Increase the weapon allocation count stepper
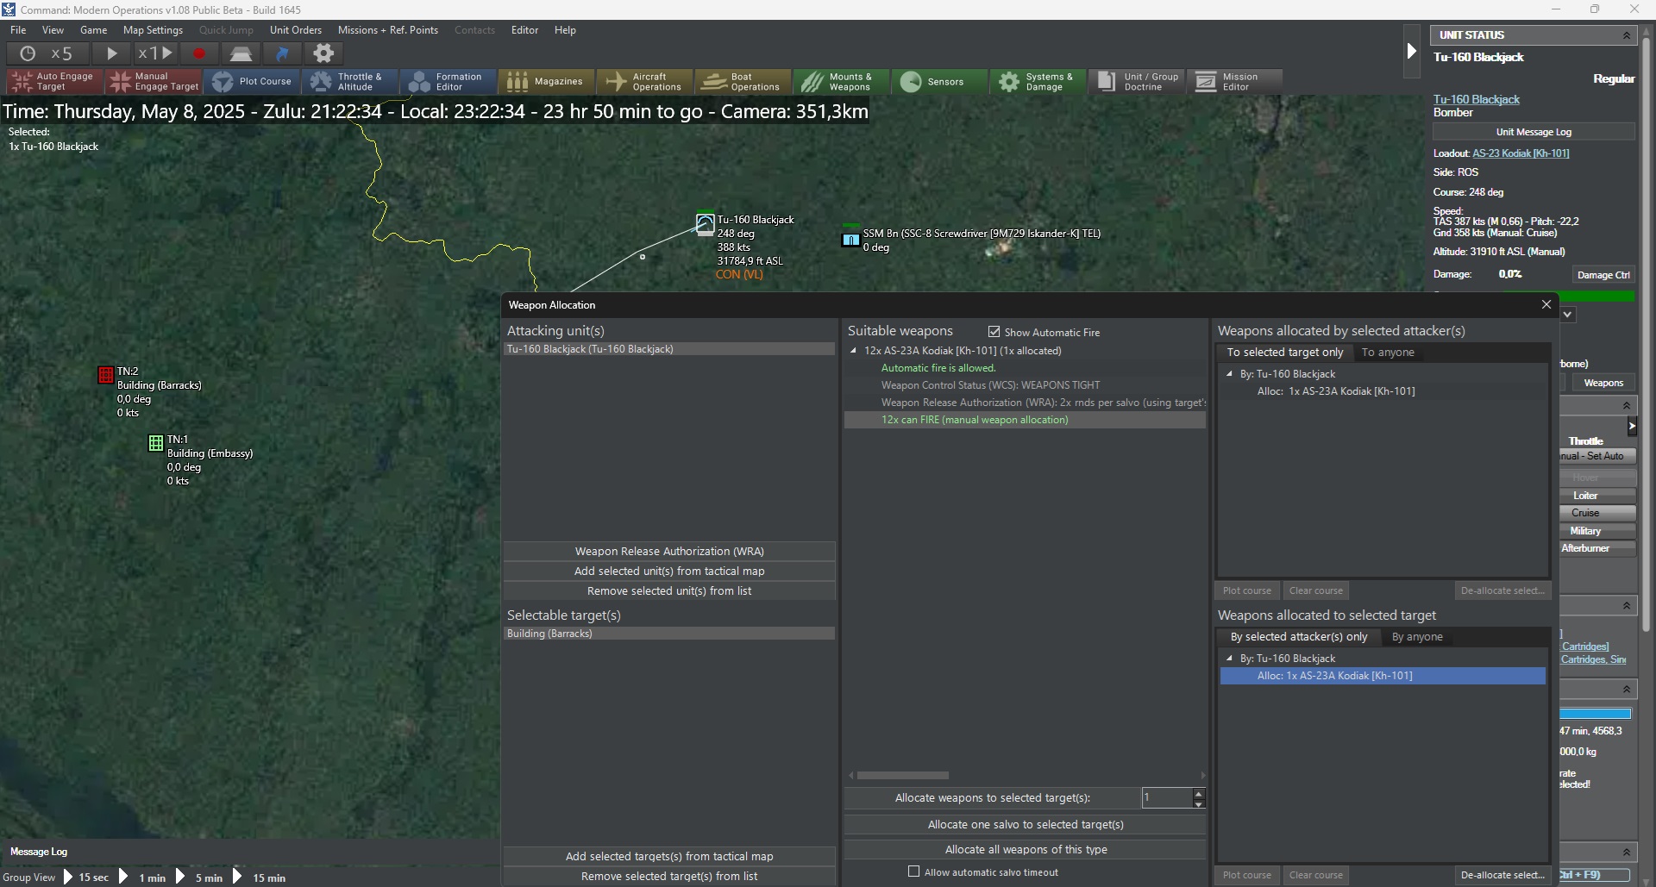Image resolution: width=1656 pixels, height=887 pixels. 1199,793
